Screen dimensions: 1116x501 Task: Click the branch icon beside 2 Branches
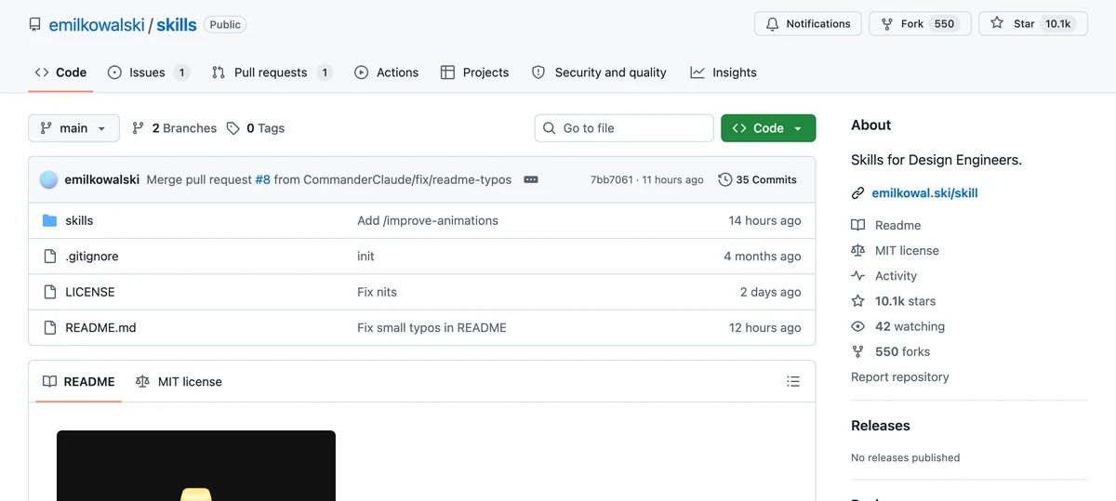pos(139,128)
